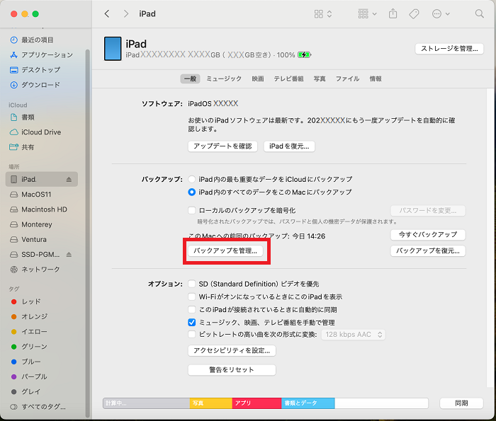Image resolution: width=496 pixels, height=421 pixels.
Task: Switch to Photos (写真) tab
Action: [x=320, y=79]
